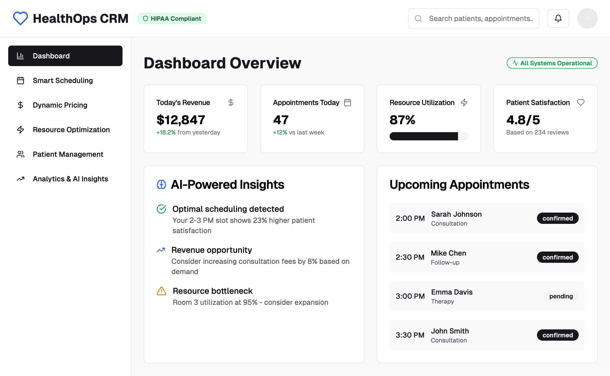Select the Resource Optimization lightning icon

click(21, 130)
